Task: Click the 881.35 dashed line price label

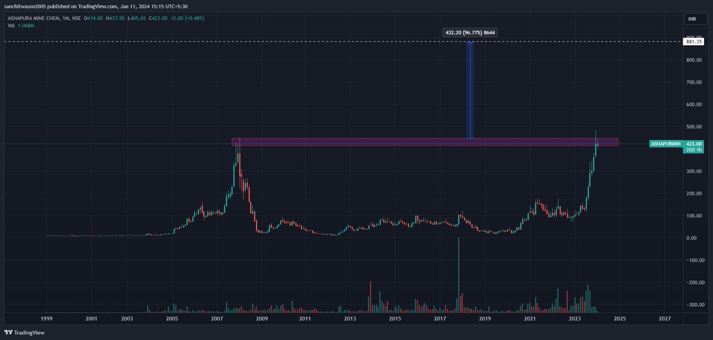Action: [694, 42]
